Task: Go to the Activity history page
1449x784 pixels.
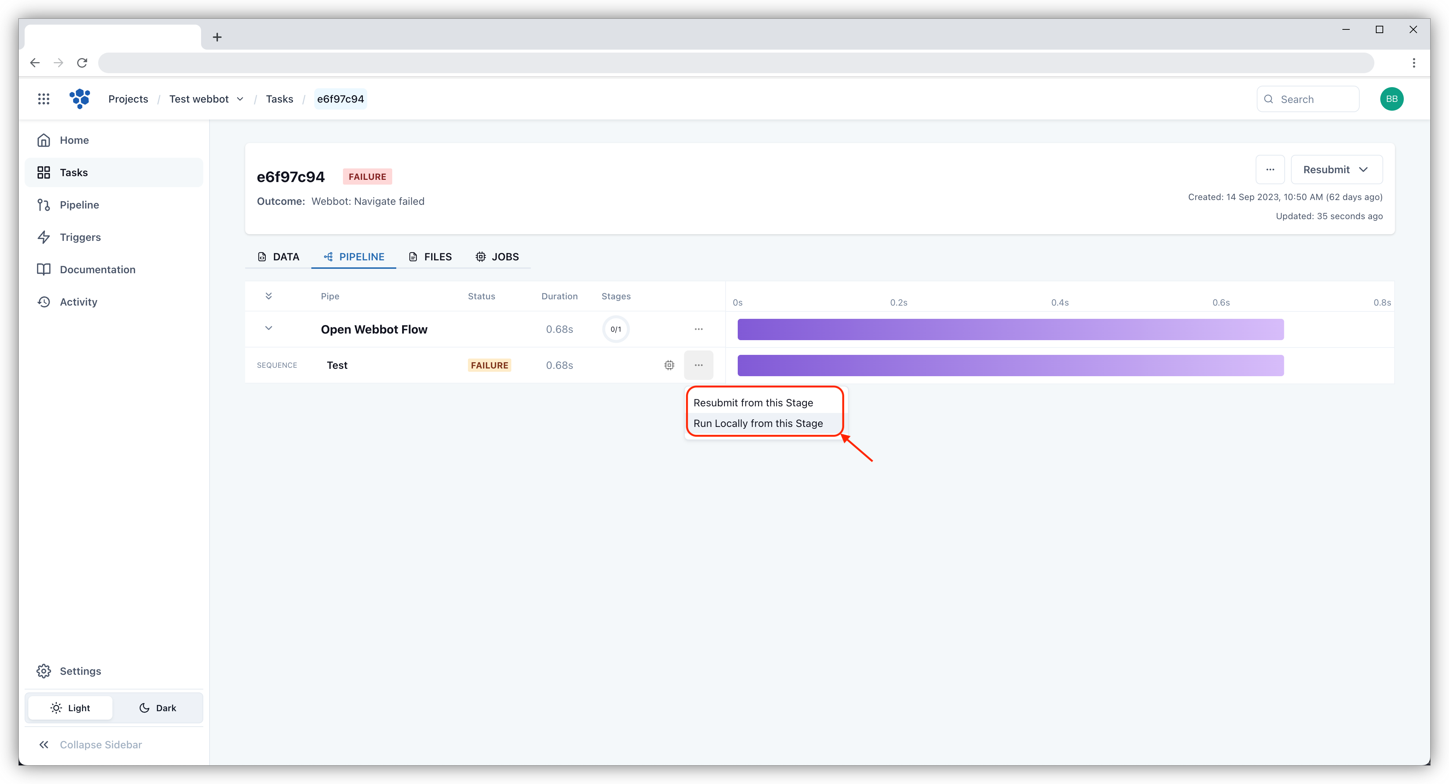Action: pyautogui.click(x=78, y=302)
